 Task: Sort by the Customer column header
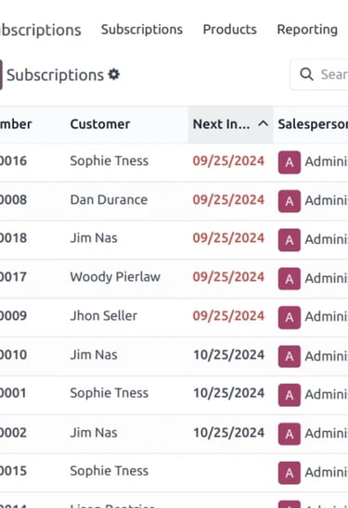point(100,124)
